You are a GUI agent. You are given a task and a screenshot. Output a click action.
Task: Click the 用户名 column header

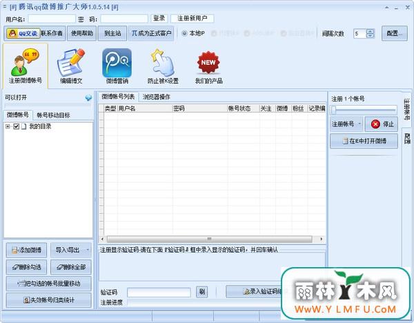tap(145, 108)
